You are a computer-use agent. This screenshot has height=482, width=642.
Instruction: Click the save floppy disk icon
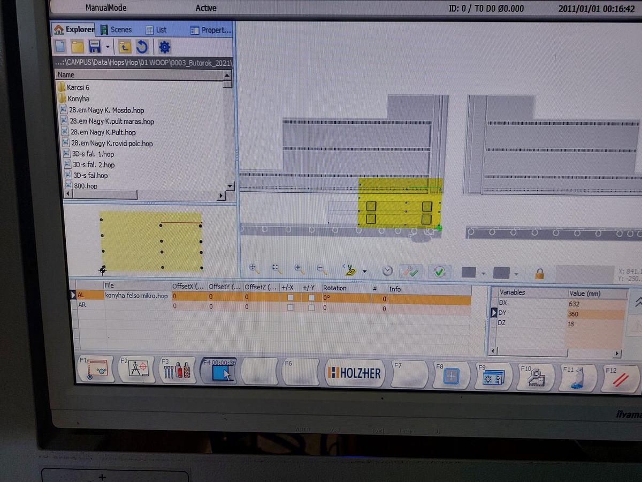[95, 47]
